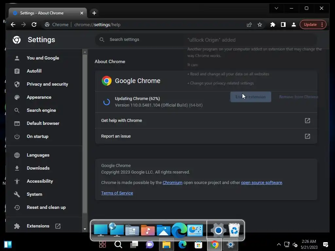The width and height of the screenshot is (335, 251).
Task: Go back with the browser back arrow
Action: (x=13, y=25)
